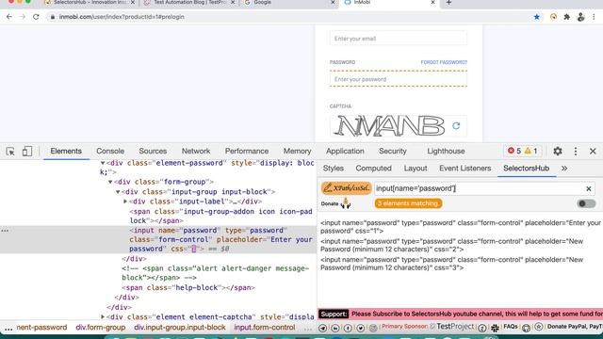Open the Layout sidebar tab
The image size is (603, 339).
(416, 169)
